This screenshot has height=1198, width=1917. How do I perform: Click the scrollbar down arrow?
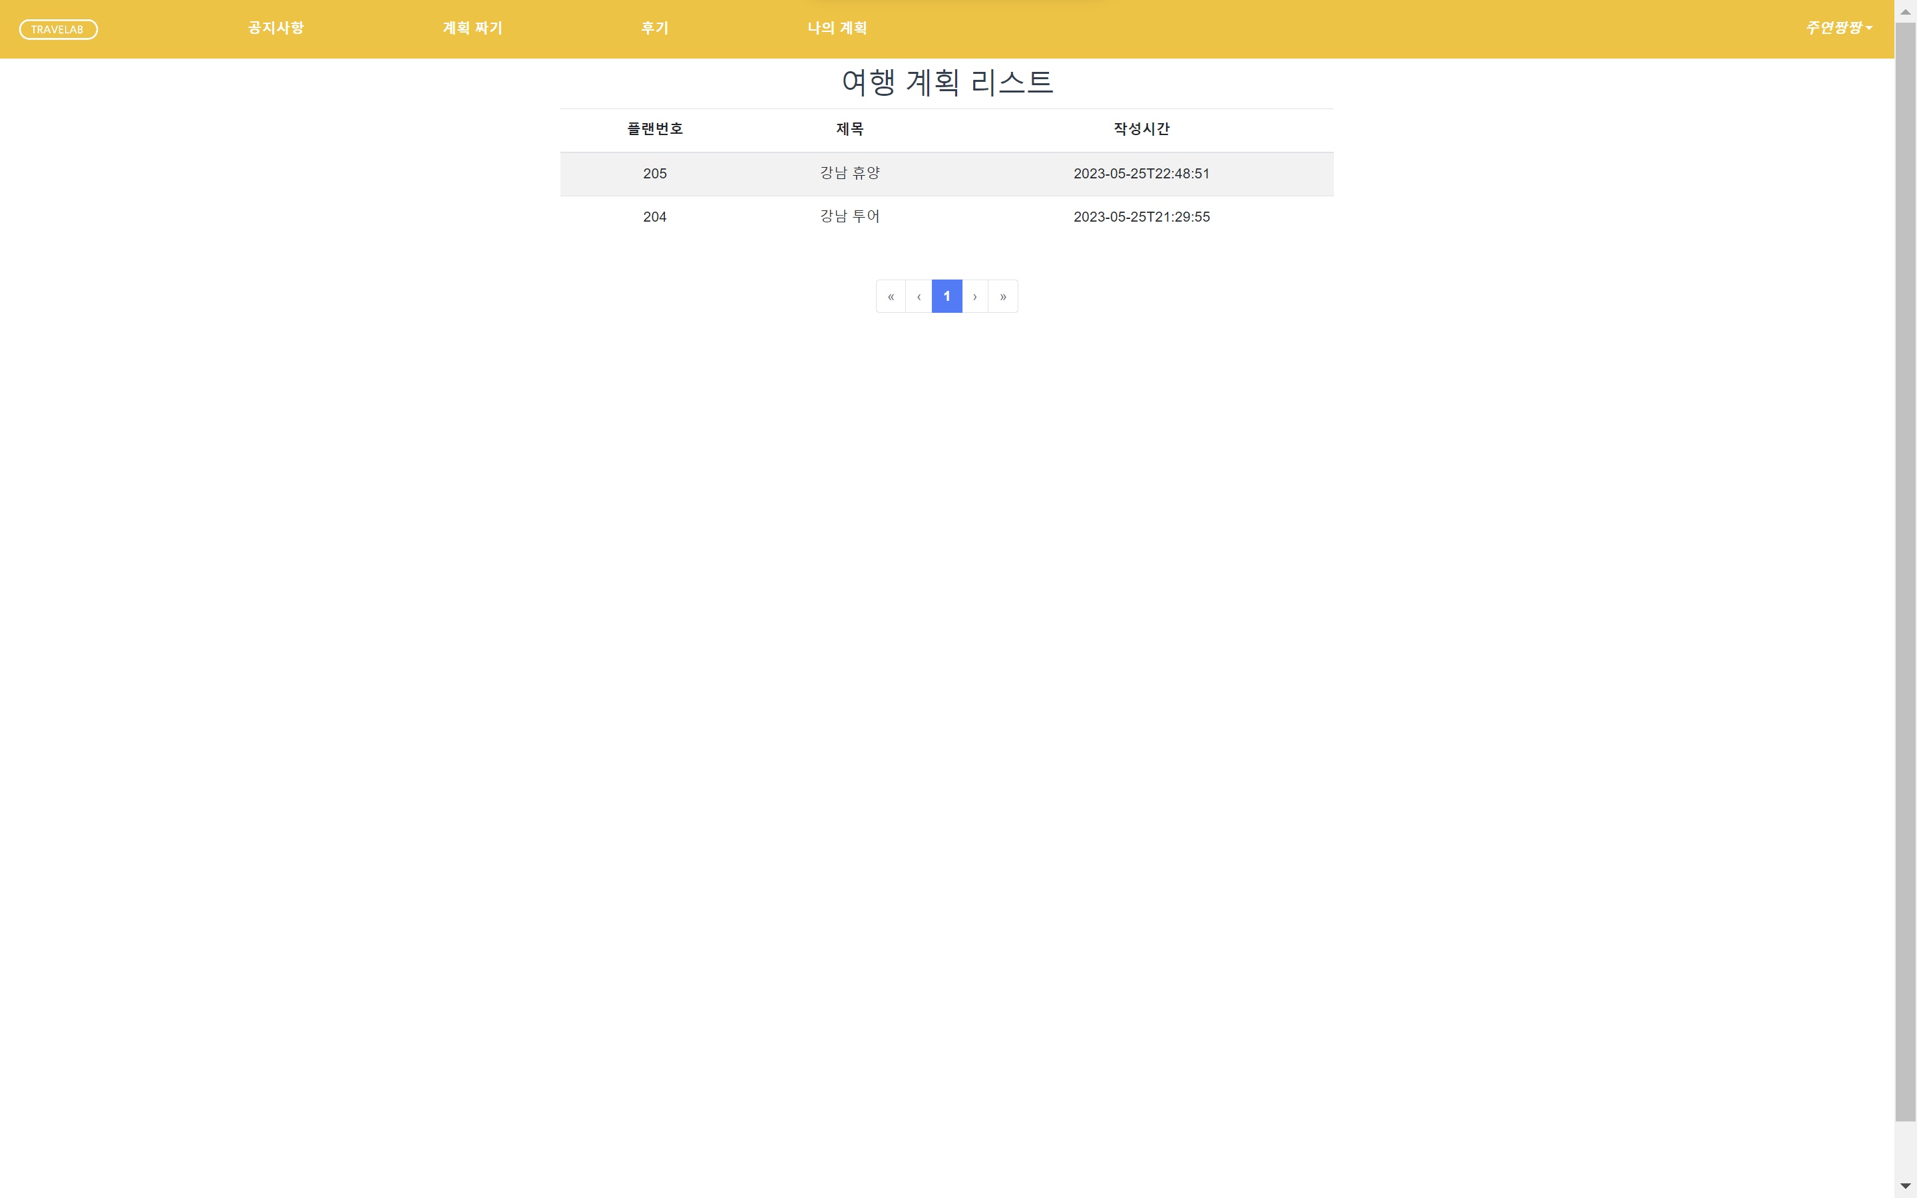pos(1904,1187)
